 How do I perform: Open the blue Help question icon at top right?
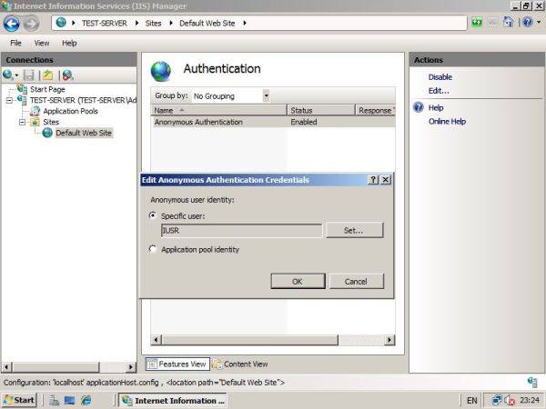coord(528,22)
